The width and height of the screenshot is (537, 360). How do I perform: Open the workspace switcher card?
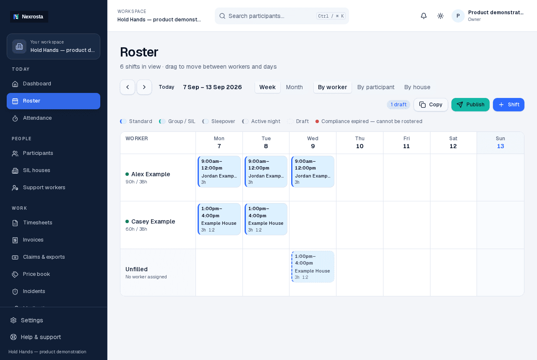pyautogui.click(x=53, y=46)
